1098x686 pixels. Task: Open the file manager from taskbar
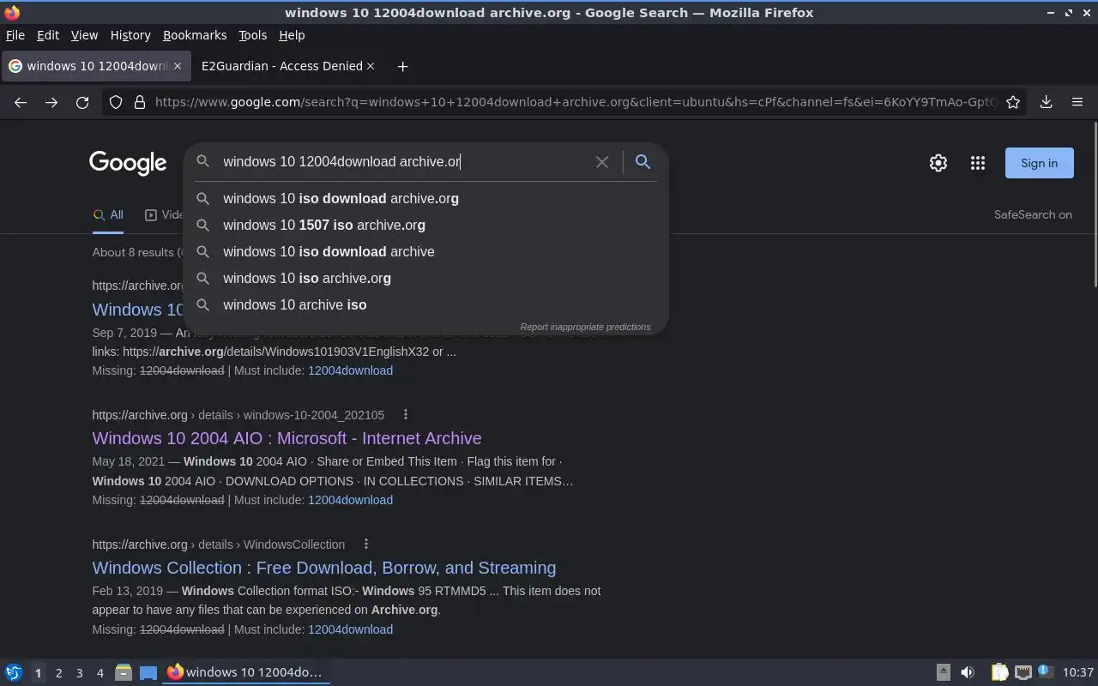tap(124, 672)
